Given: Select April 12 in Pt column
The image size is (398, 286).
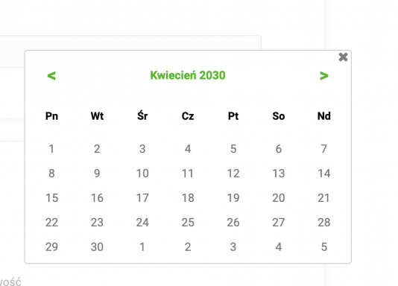Looking at the screenshot, I should (233, 174).
